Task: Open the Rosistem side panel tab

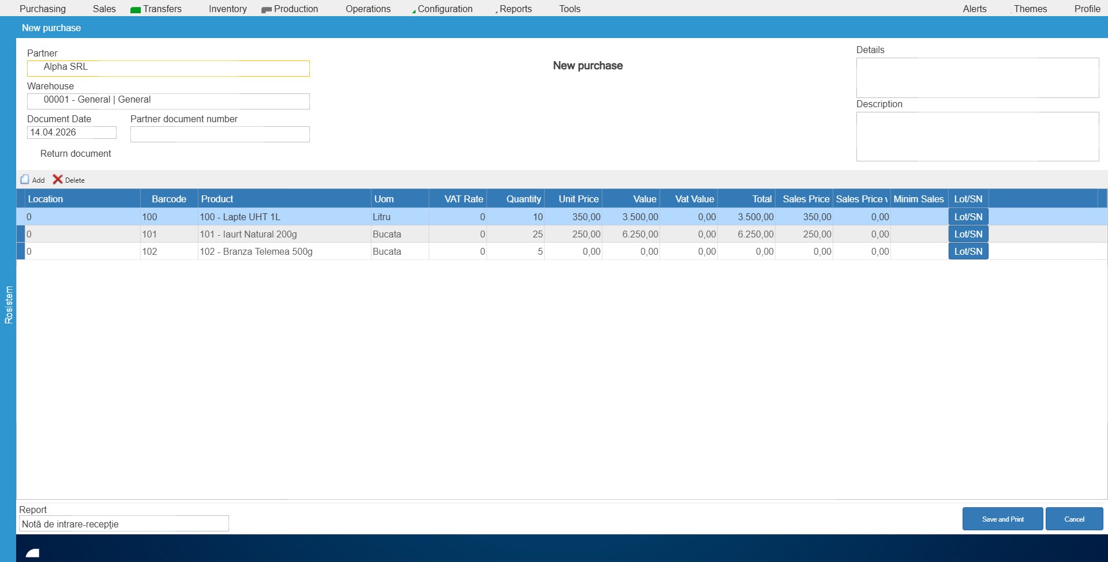Action: pyautogui.click(x=8, y=304)
